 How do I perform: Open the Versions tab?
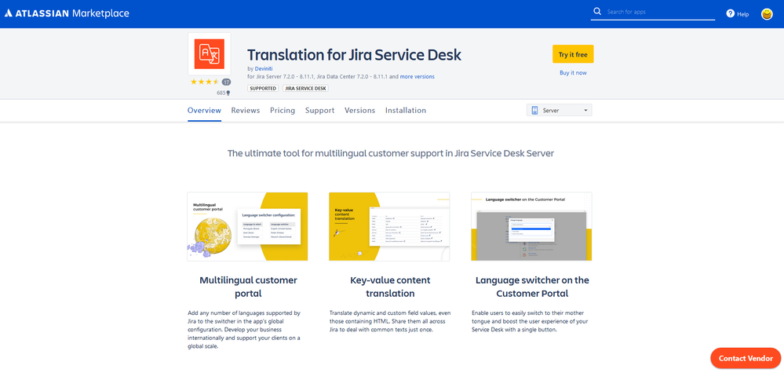point(359,111)
